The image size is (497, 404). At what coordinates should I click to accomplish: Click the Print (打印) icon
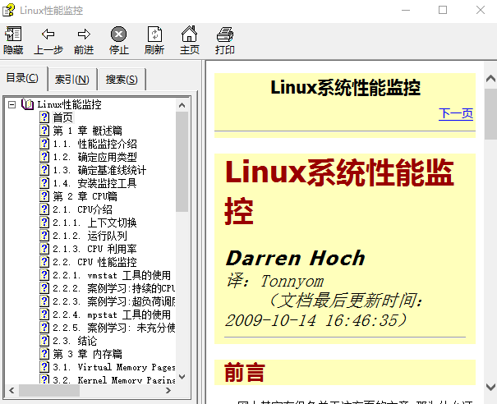pos(225,39)
